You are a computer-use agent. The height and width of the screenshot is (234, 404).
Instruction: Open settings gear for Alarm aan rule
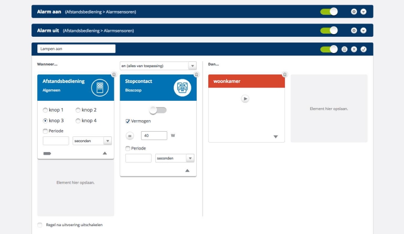[354, 12]
